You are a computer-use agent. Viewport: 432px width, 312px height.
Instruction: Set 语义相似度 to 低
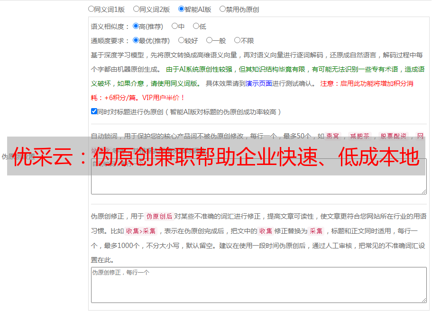[196, 26]
